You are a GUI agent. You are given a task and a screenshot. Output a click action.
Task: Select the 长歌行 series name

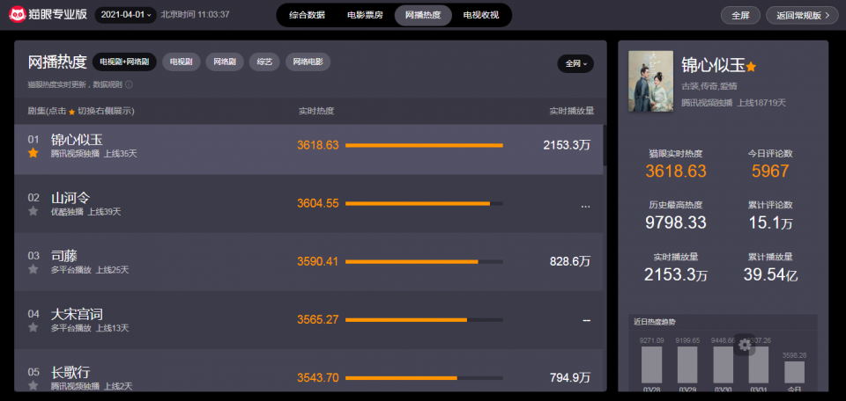pos(70,373)
